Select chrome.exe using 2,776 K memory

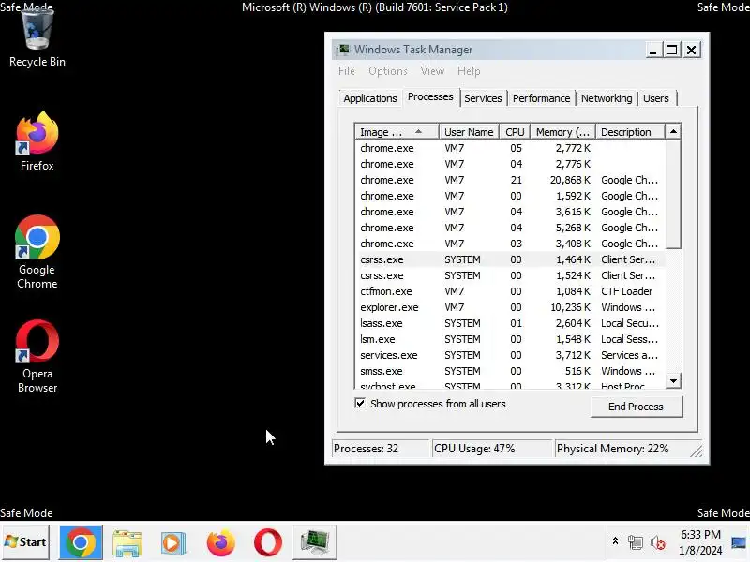click(510, 164)
